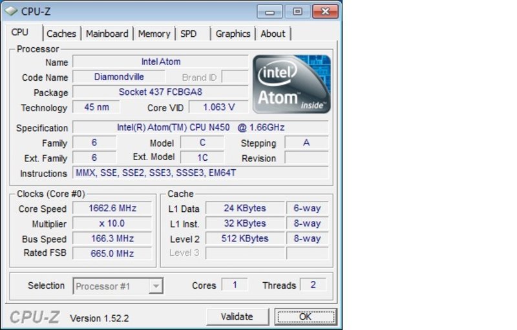Click the OK button
Viewport: 517px width, 330px height.
pos(306,317)
